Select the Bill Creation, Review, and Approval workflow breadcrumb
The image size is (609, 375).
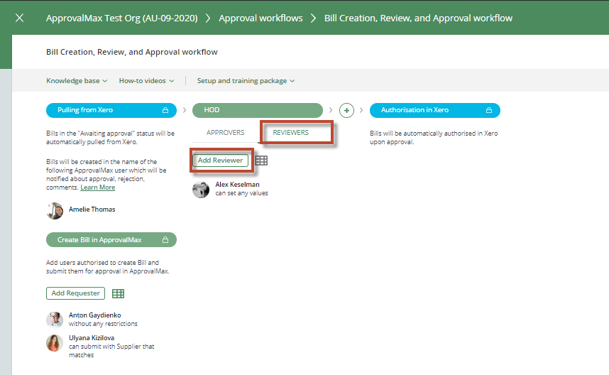pos(418,18)
